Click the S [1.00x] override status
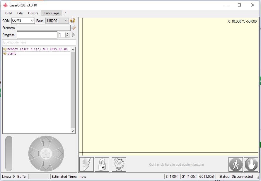Image resolution: width=261 pixels, height=181 pixels. 172,177
